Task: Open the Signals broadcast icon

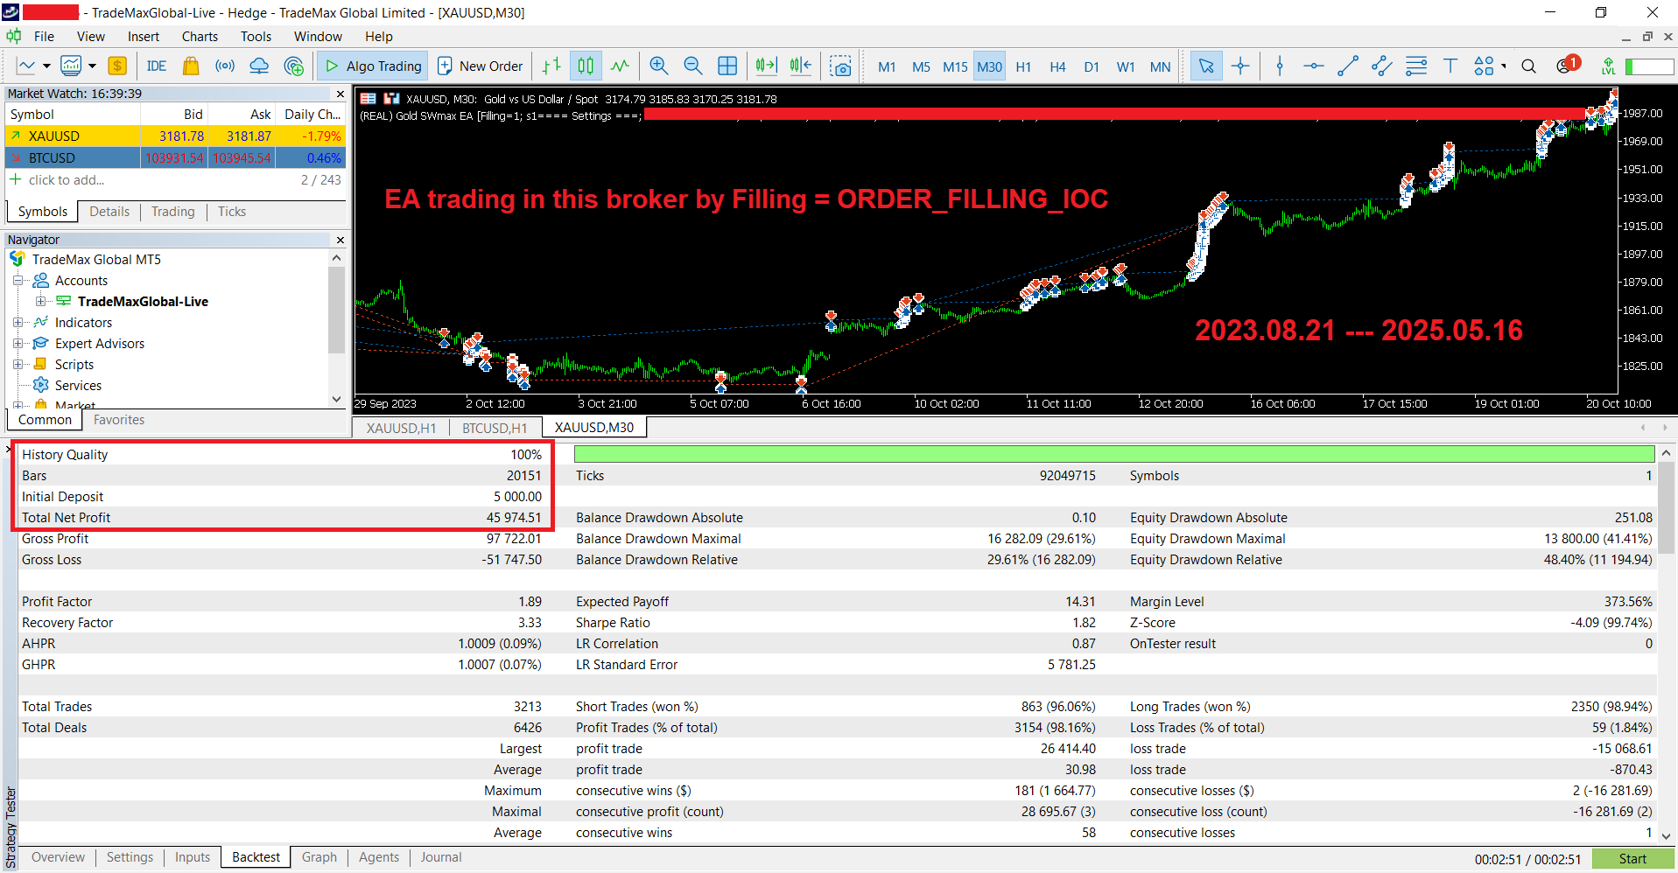Action: (x=225, y=66)
